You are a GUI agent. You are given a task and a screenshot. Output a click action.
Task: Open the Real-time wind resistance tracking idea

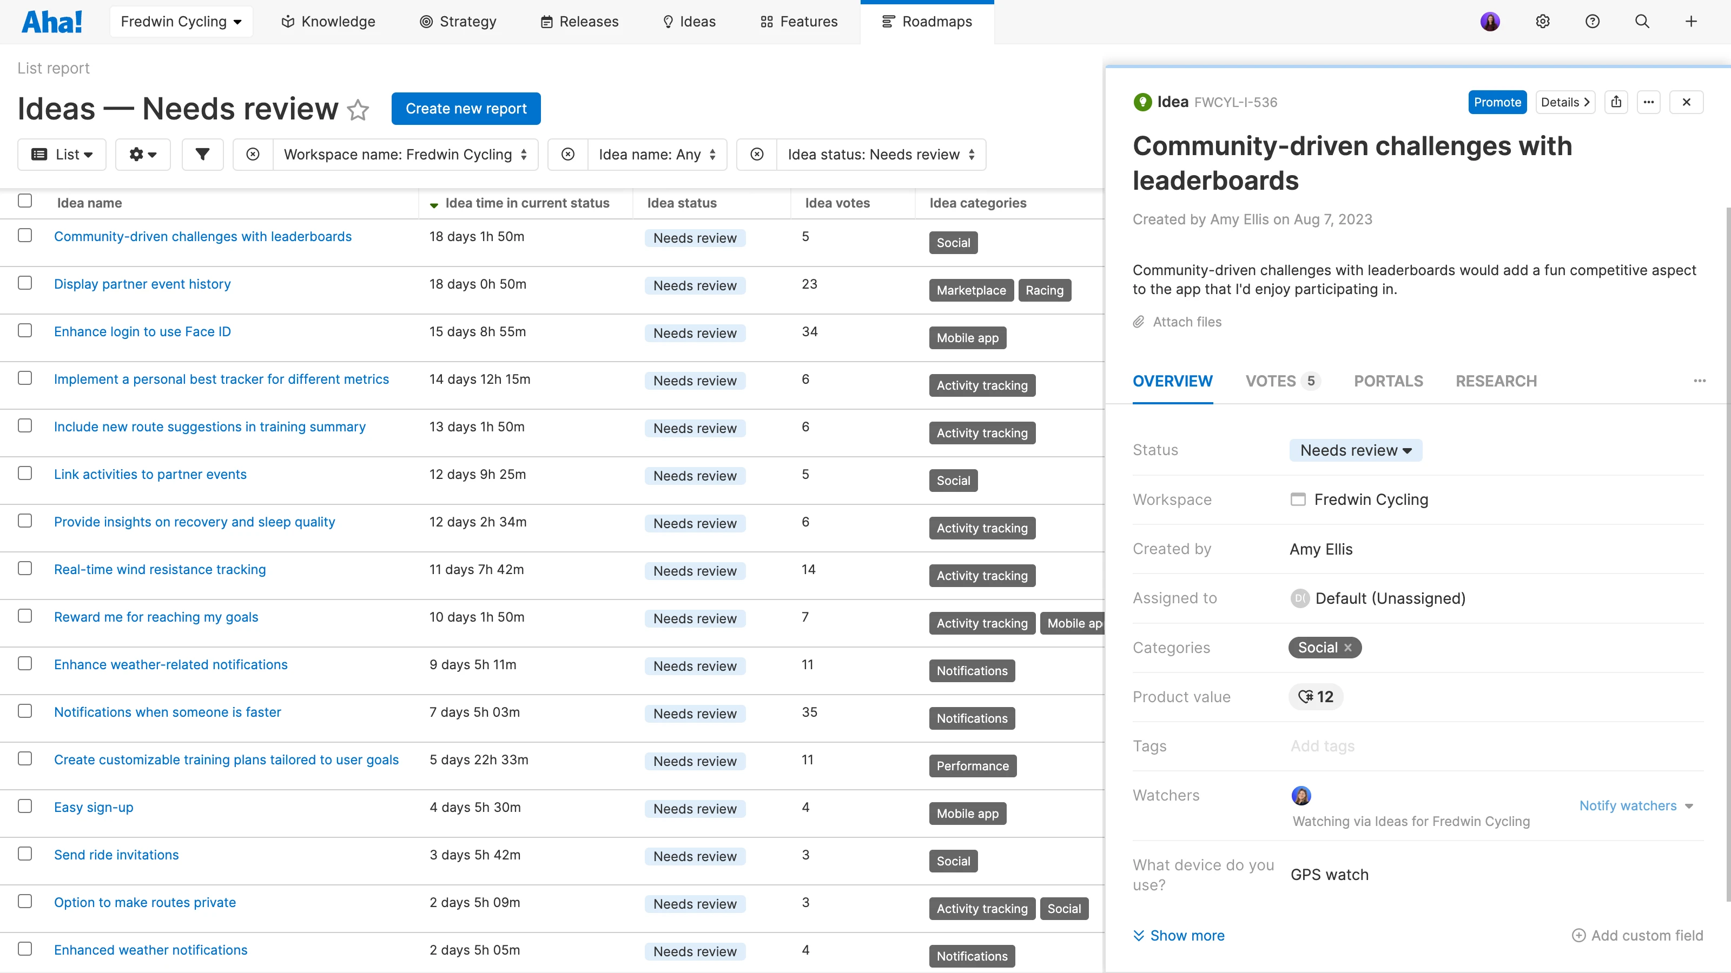160,569
